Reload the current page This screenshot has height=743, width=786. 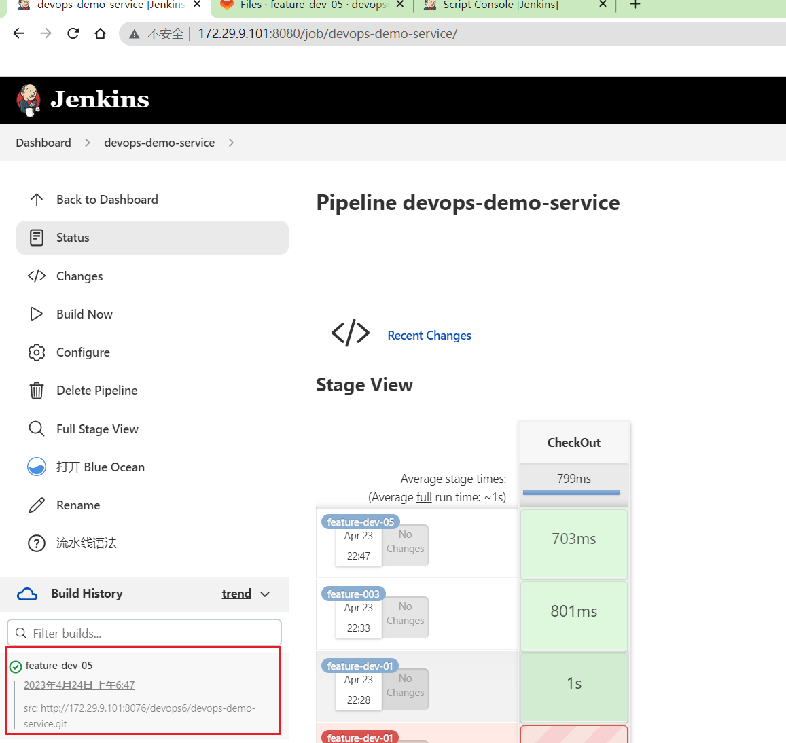(73, 33)
